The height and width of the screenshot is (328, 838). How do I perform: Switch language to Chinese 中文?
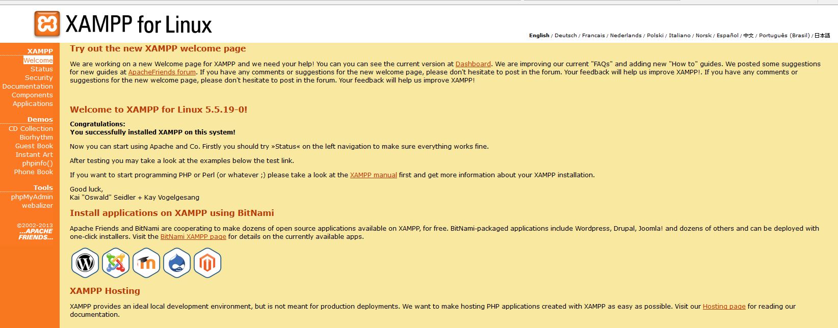point(748,35)
